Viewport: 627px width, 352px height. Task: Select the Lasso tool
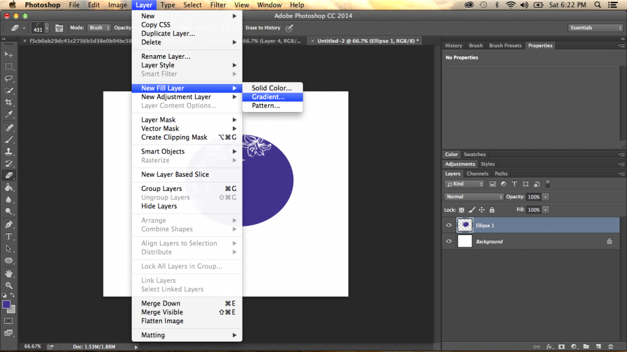[x=9, y=78]
